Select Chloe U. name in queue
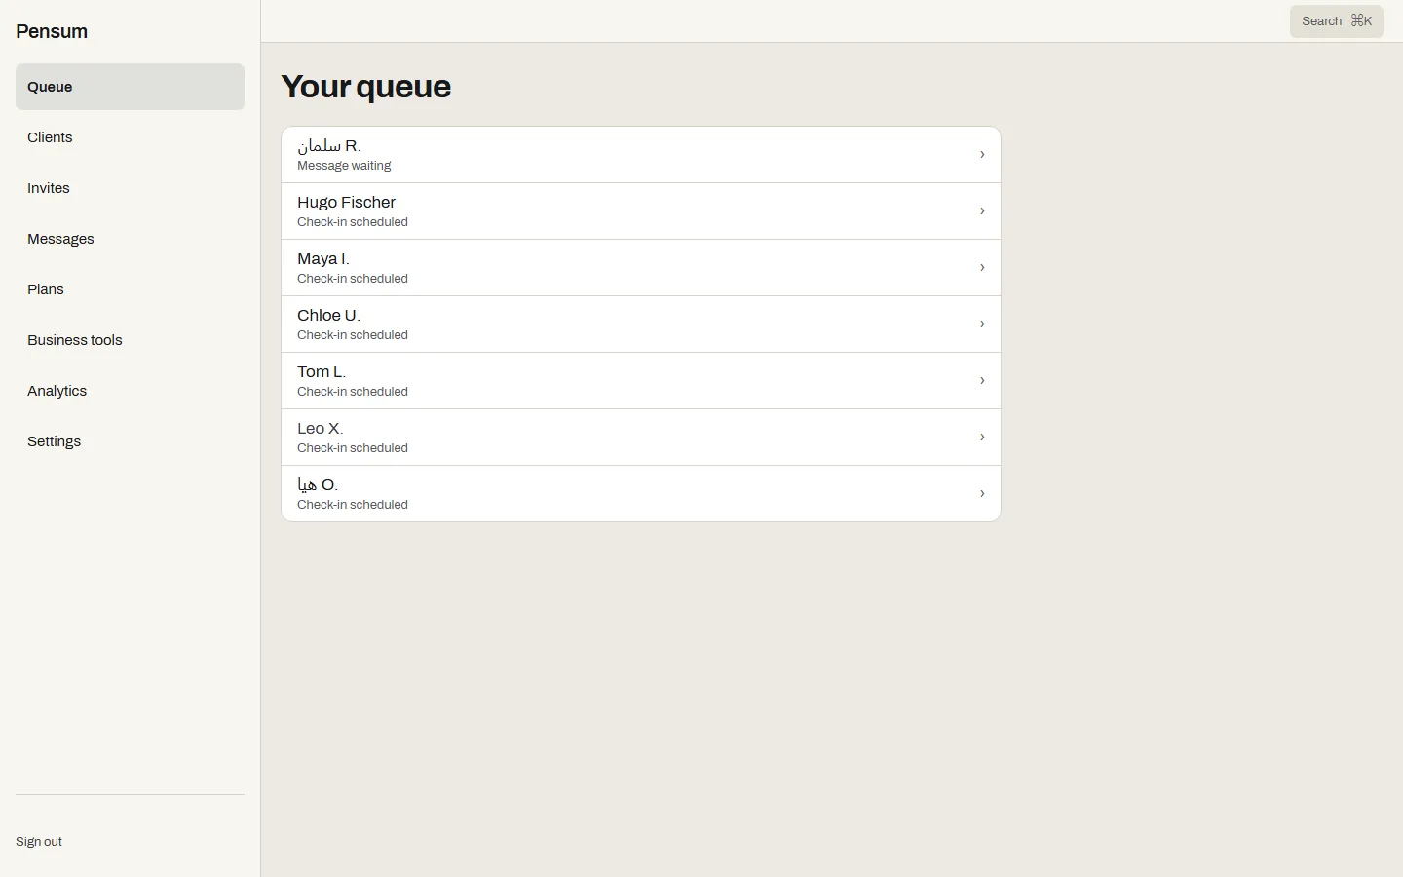The height and width of the screenshot is (877, 1403). (329, 316)
